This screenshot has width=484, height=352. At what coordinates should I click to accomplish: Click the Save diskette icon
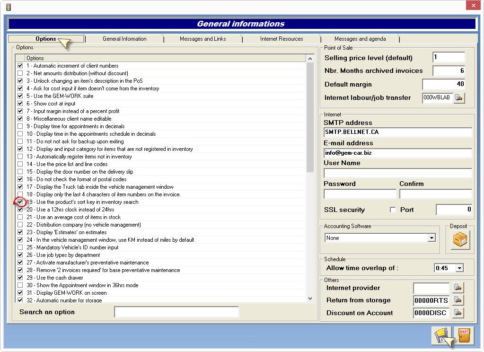coord(441,336)
